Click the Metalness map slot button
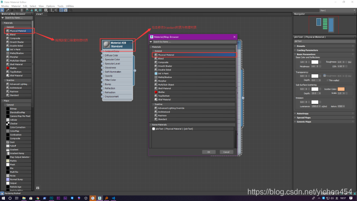The height and width of the screenshot is (201, 357). point(320,66)
